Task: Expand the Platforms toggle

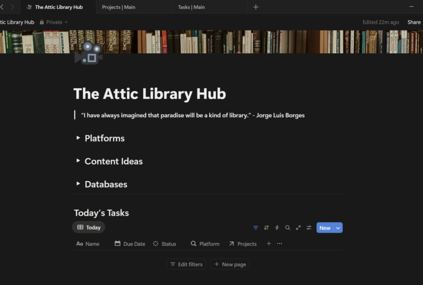Action: 78,138
